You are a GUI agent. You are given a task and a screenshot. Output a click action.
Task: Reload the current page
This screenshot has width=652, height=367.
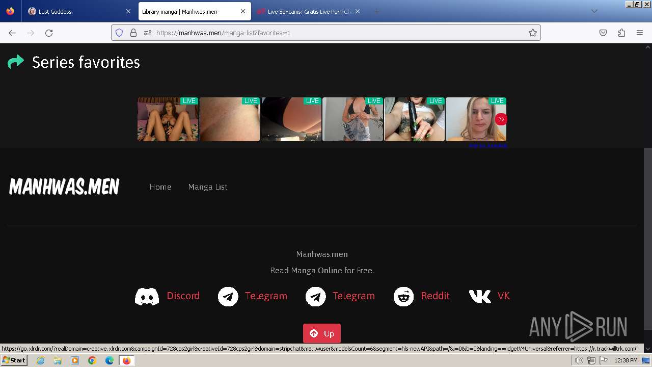49,33
